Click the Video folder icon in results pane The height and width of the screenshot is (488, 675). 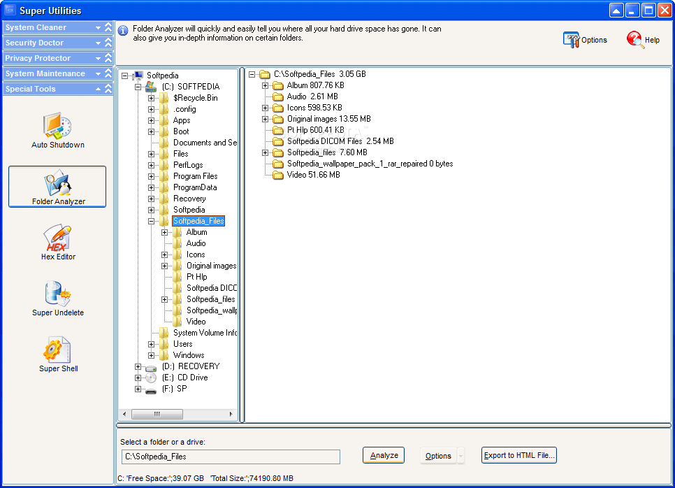[278, 175]
